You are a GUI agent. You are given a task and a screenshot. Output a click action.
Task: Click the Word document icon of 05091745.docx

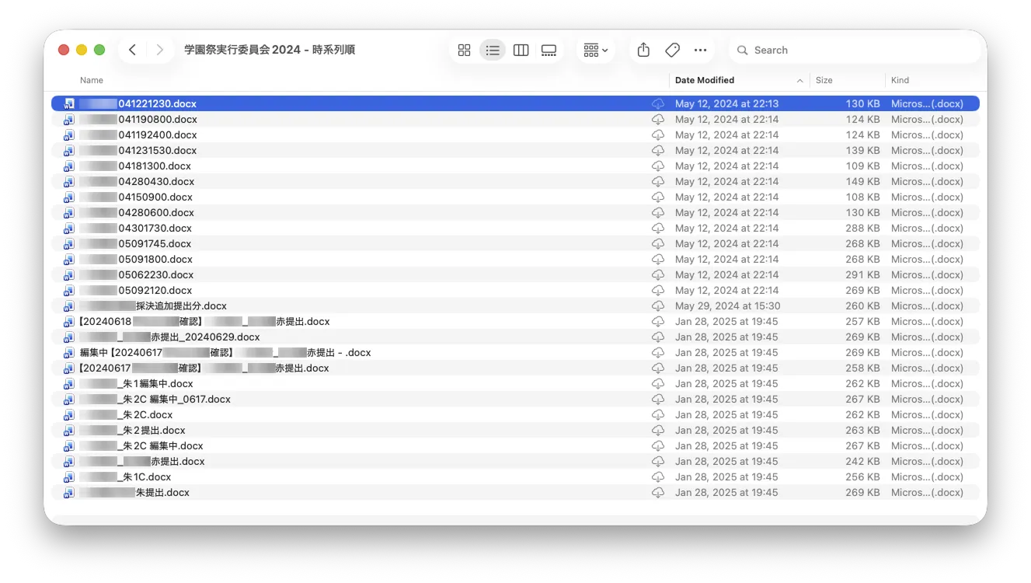click(69, 243)
